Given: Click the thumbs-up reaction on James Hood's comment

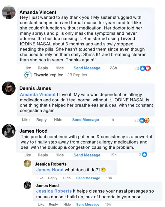Looking at the screenshot, I should pos(145,154).
